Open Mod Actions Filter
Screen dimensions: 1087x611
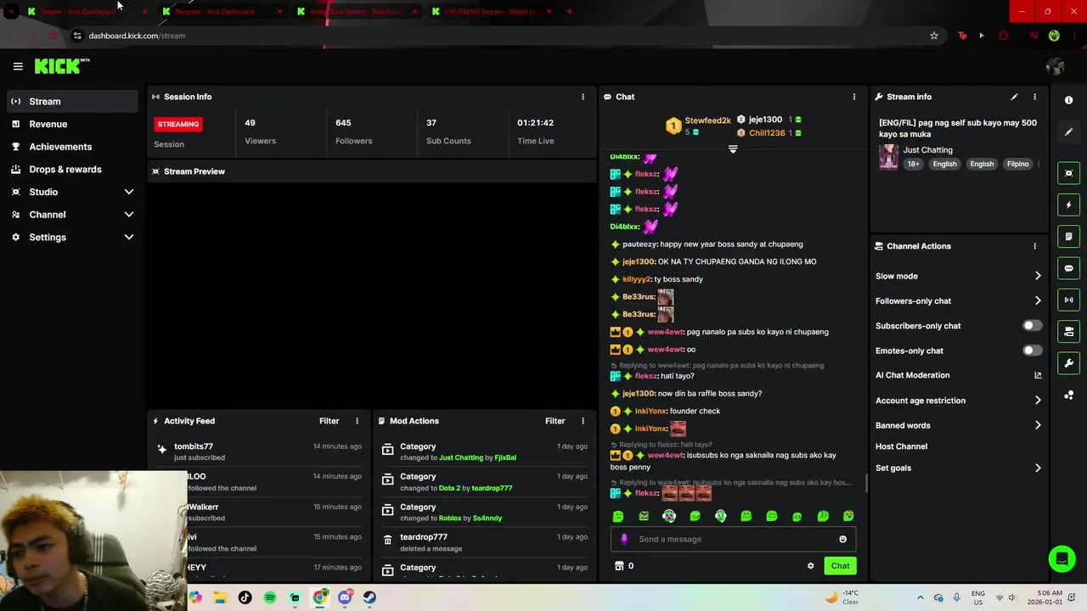pyautogui.click(x=555, y=421)
